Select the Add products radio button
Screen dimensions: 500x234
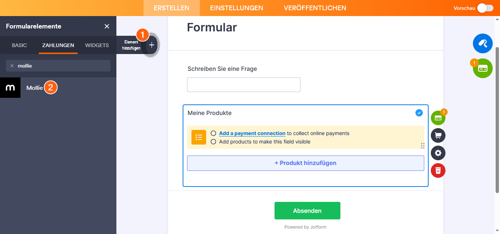[x=213, y=142]
